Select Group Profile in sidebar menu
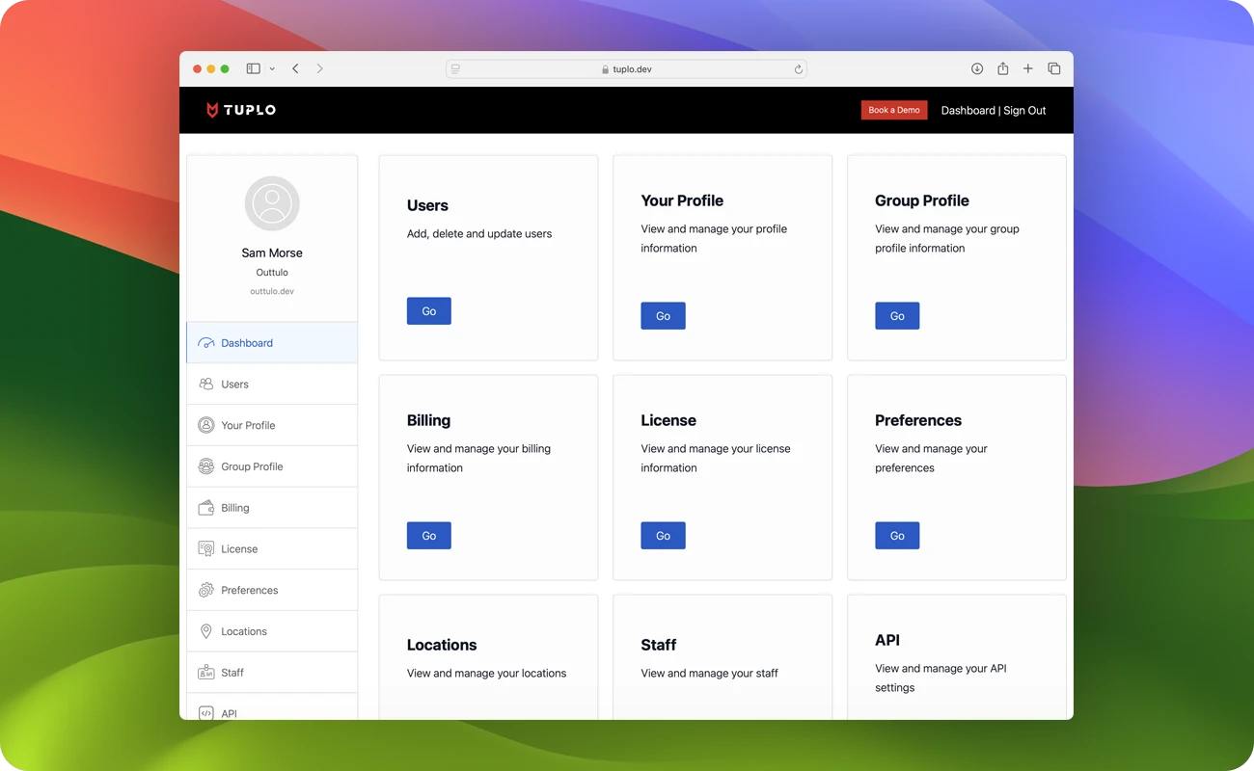Screen dimensions: 1254x771 (252, 466)
